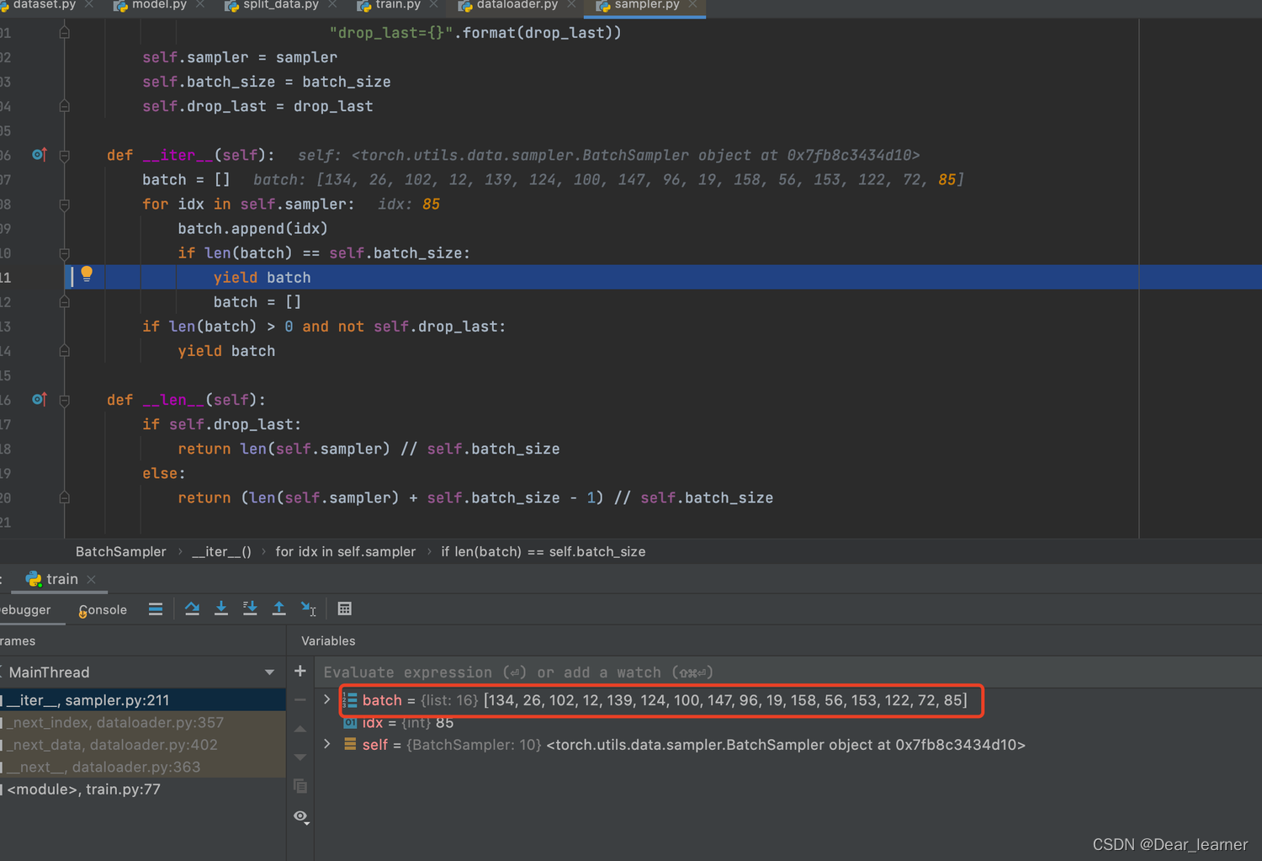Click the Step Over debugger icon
The height and width of the screenshot is (861, 1262).
coord(192,609)
